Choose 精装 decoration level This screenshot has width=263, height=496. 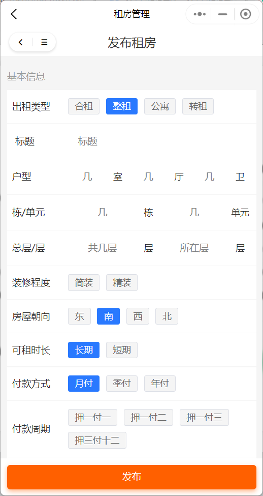coord(122,282)
